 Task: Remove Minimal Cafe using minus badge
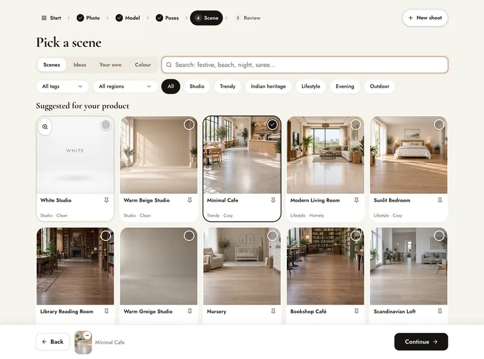(87, 335)
